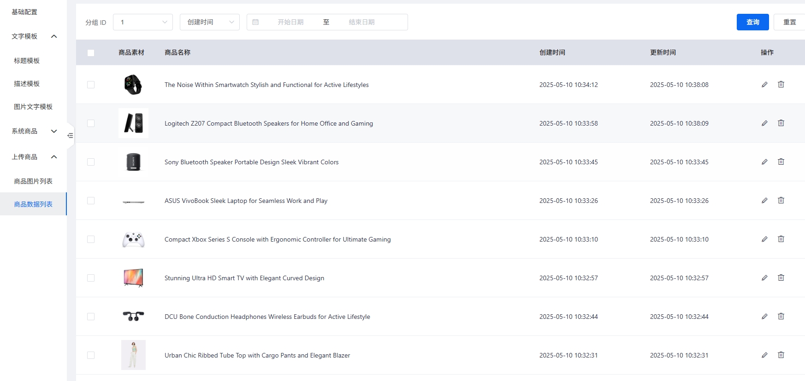The width and height of the screenshot is (805, 381).
Task: Click the ASUS VivoBook Sleek Laptop name
Action: coord(246,201)
